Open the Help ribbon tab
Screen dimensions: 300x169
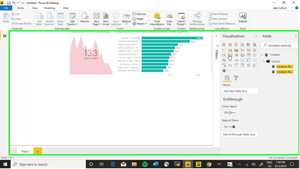tap(66, 8)
